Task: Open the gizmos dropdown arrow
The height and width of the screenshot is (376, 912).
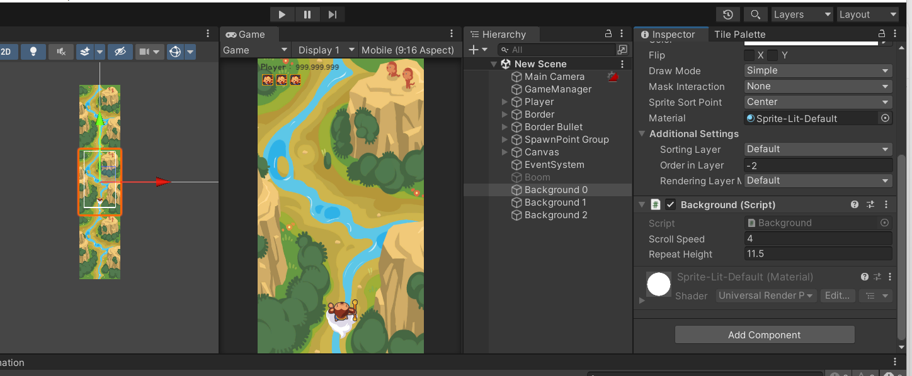Action: point(190,52)
